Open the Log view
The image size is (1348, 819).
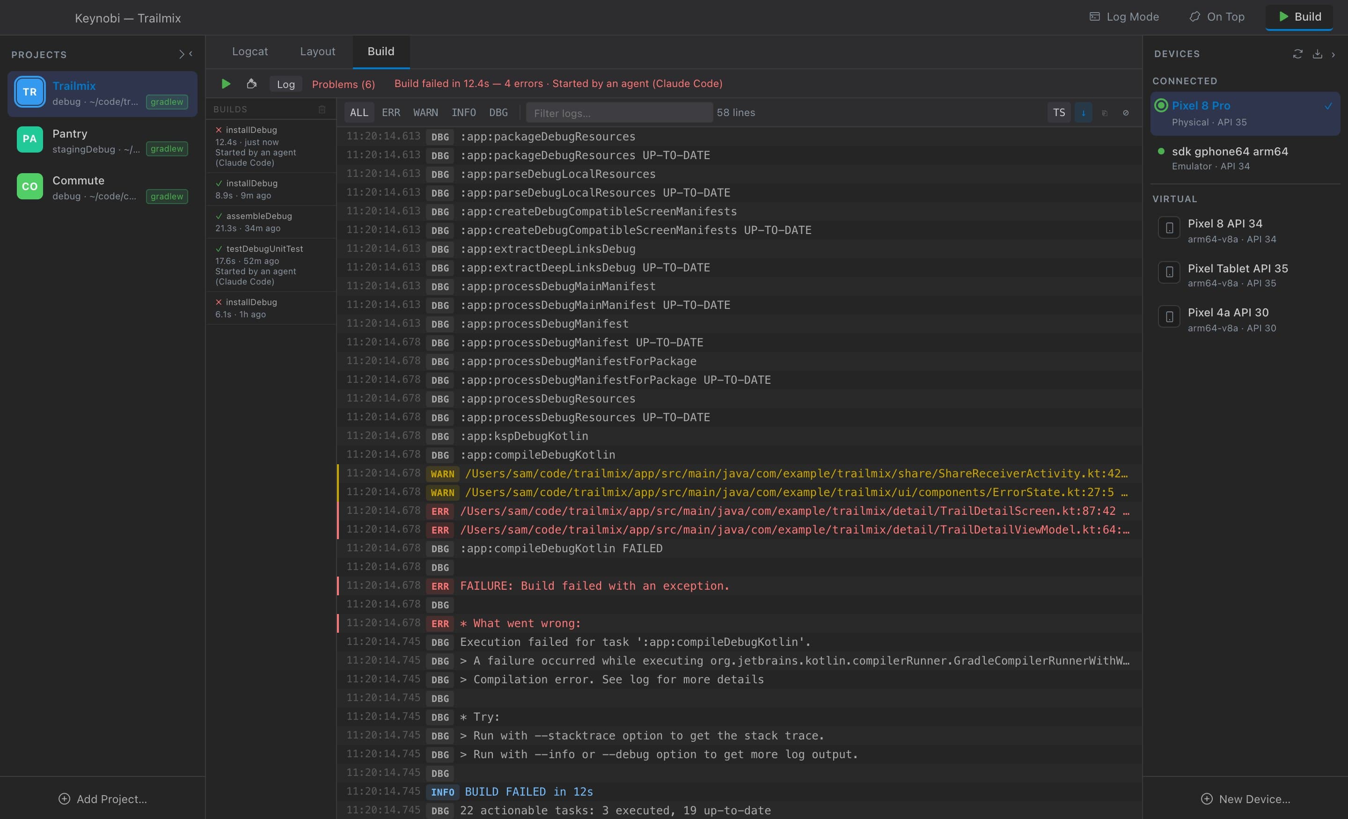286,84
